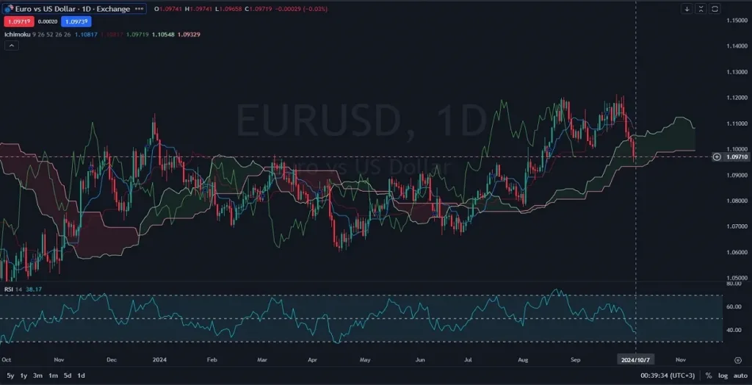Toggle log scale mode

[x=723, y=375]
